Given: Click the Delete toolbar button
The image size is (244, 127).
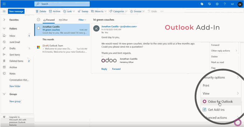Looking at the screenshot, I should pyautogui.click(x=41, y=11).
